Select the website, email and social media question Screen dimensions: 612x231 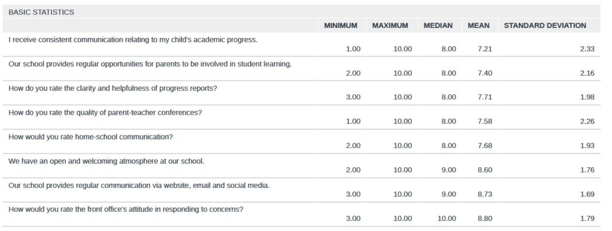coord(139,186)
